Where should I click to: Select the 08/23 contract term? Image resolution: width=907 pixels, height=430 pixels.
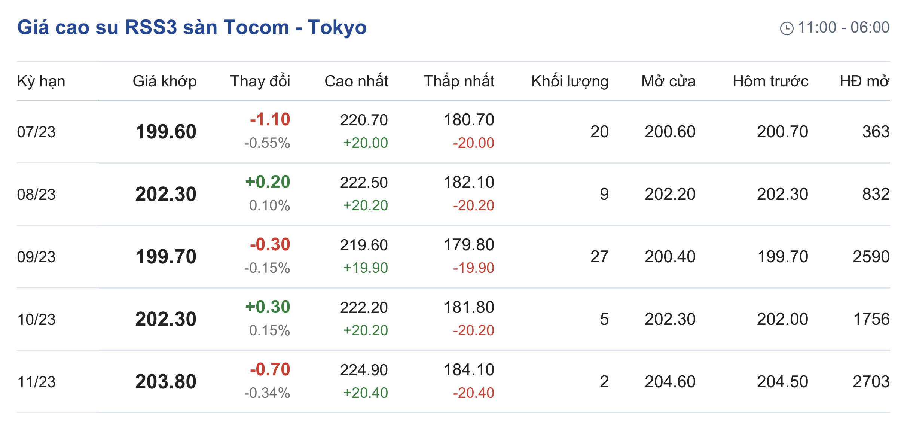36,195
